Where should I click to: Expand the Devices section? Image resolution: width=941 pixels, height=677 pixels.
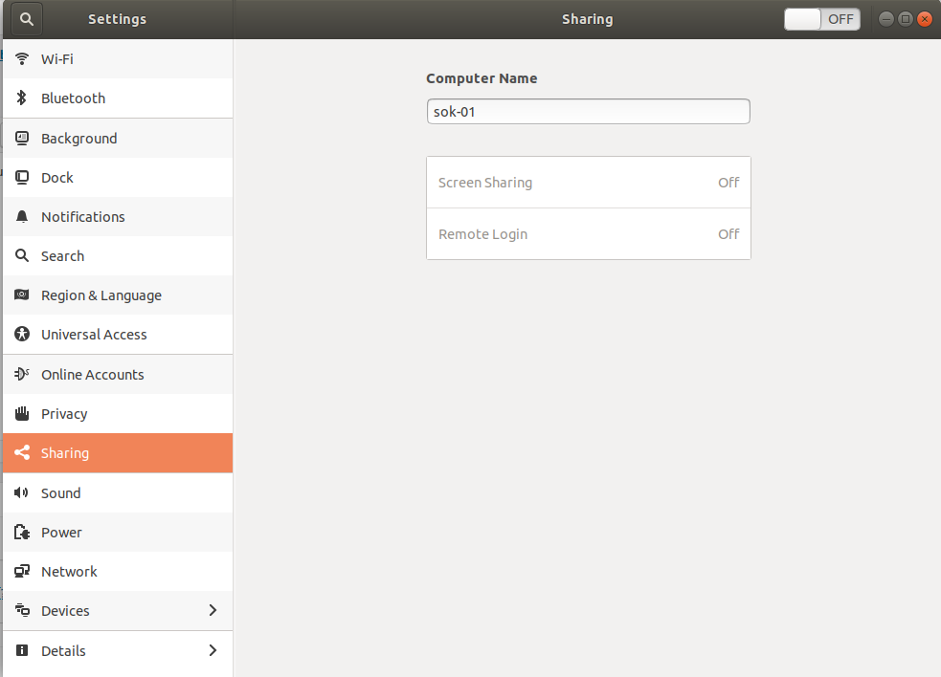point(117,610)
